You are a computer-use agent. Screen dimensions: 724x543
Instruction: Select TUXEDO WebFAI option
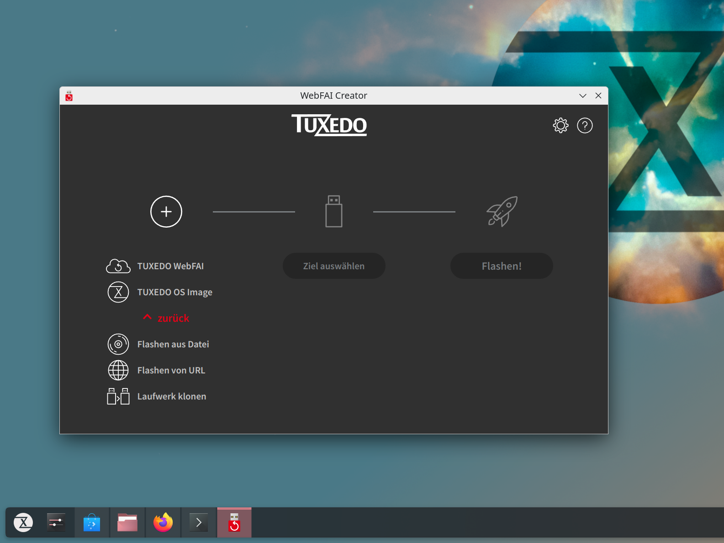(170, 266)
